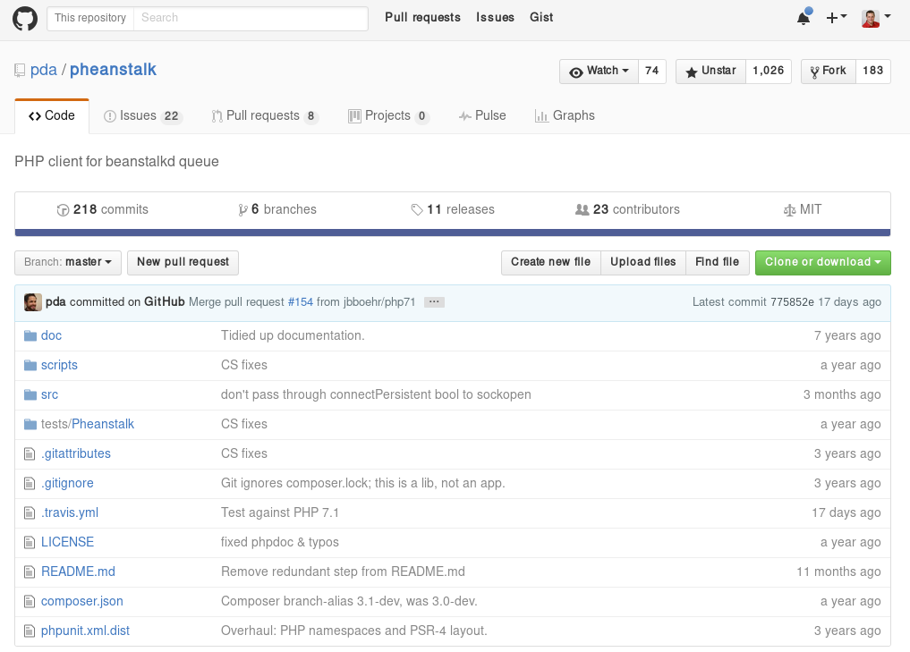This screenshot has width=910, height=652.
Task: Open the Projects tab
Action: click(388, 116)
